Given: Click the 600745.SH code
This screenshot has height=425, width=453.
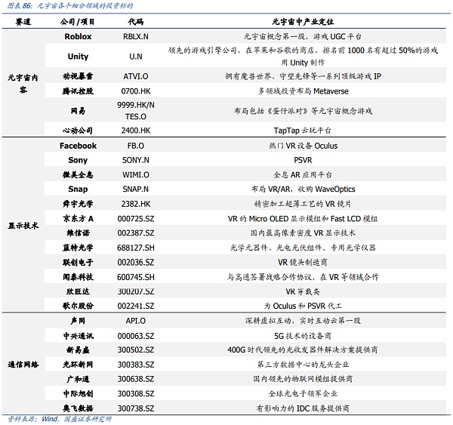Looking at the screenshot, I should [x=136, y=277].
